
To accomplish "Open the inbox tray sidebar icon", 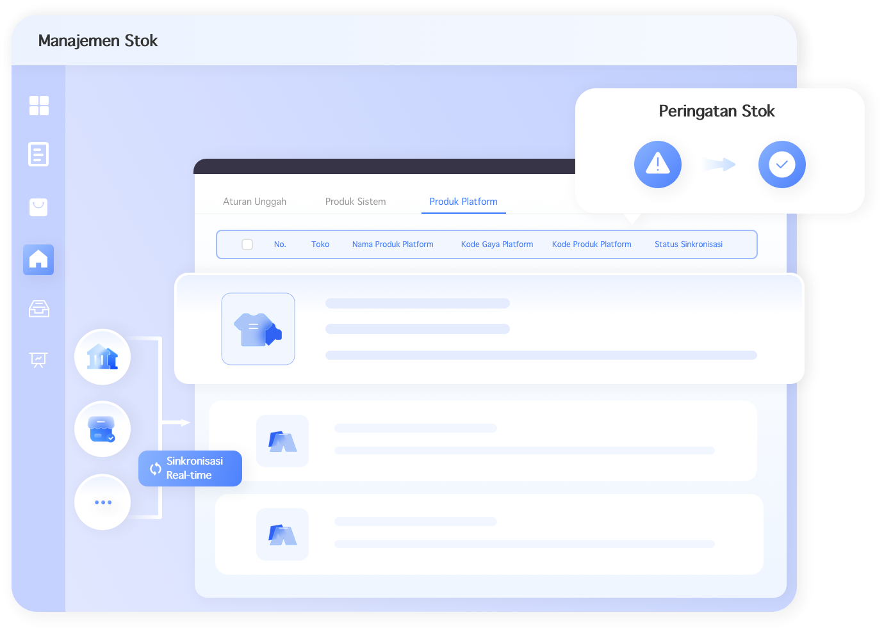I will pyautogui.click(x=39, y=308).
